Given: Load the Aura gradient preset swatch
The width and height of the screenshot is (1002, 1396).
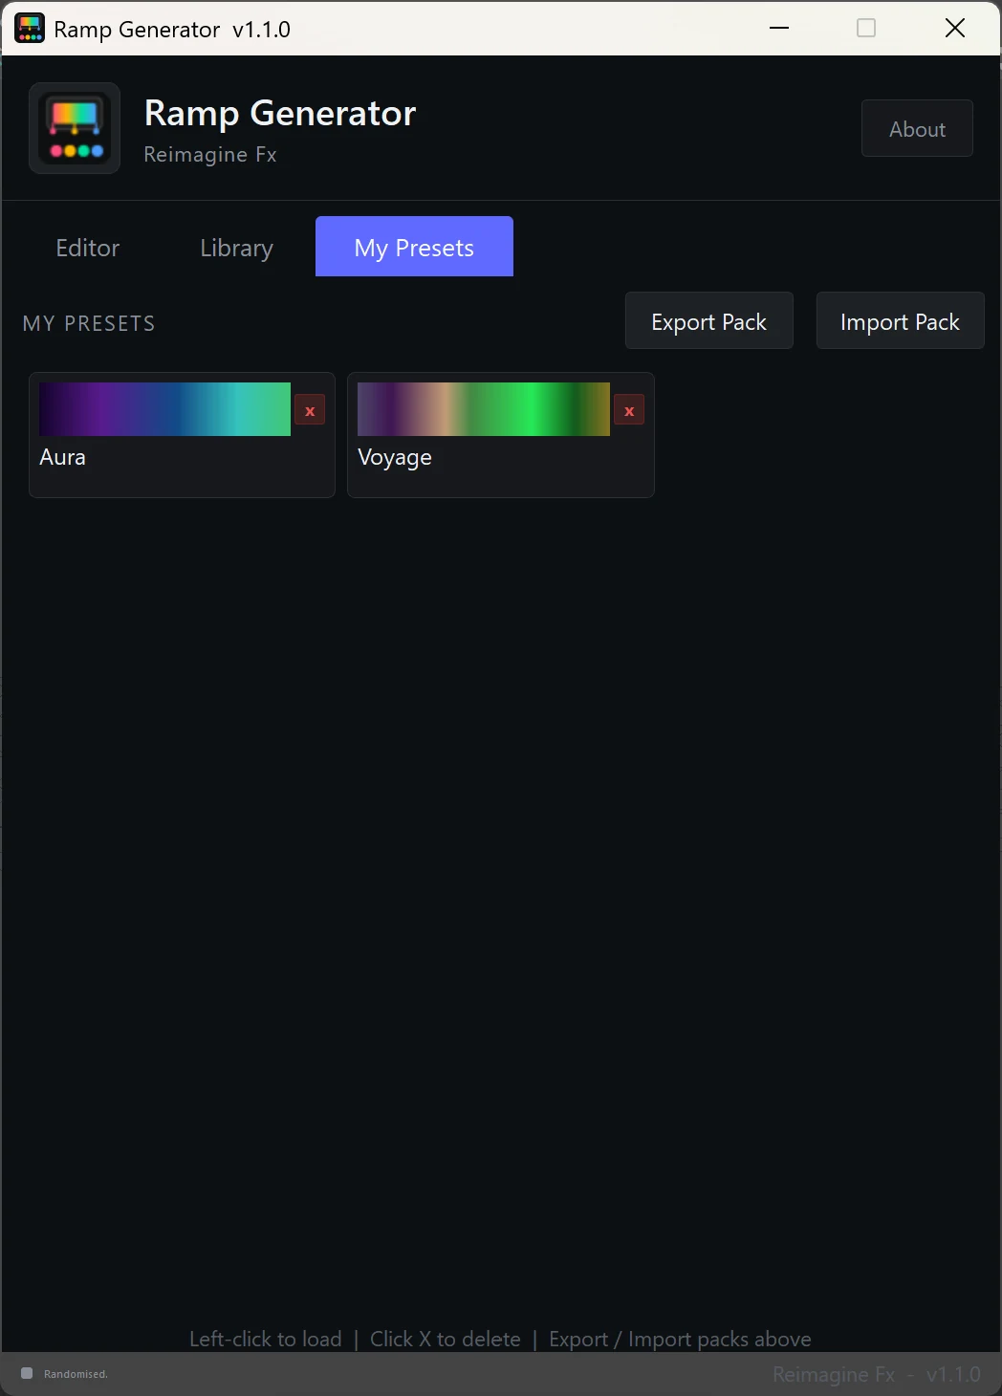Looking at the screenshot, I should tap(164, 409).
